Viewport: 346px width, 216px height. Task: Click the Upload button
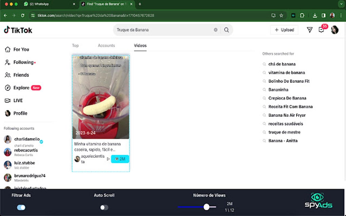[284, 30]
